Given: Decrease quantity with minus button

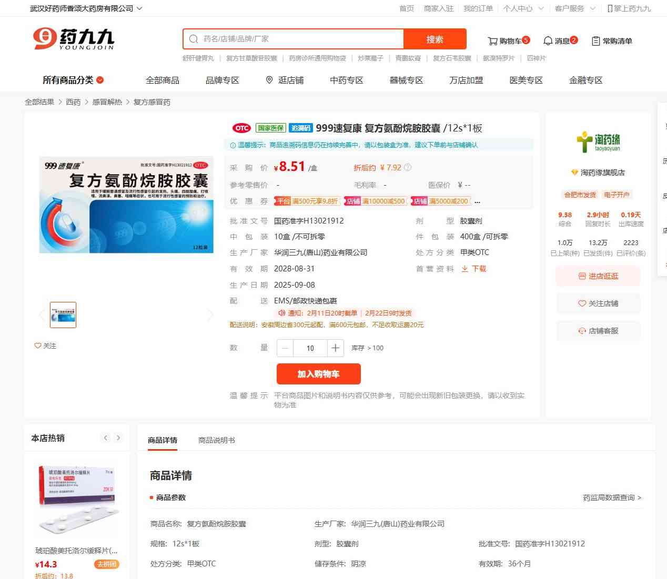Looking at the screenshot, I should tap(285, 348).
